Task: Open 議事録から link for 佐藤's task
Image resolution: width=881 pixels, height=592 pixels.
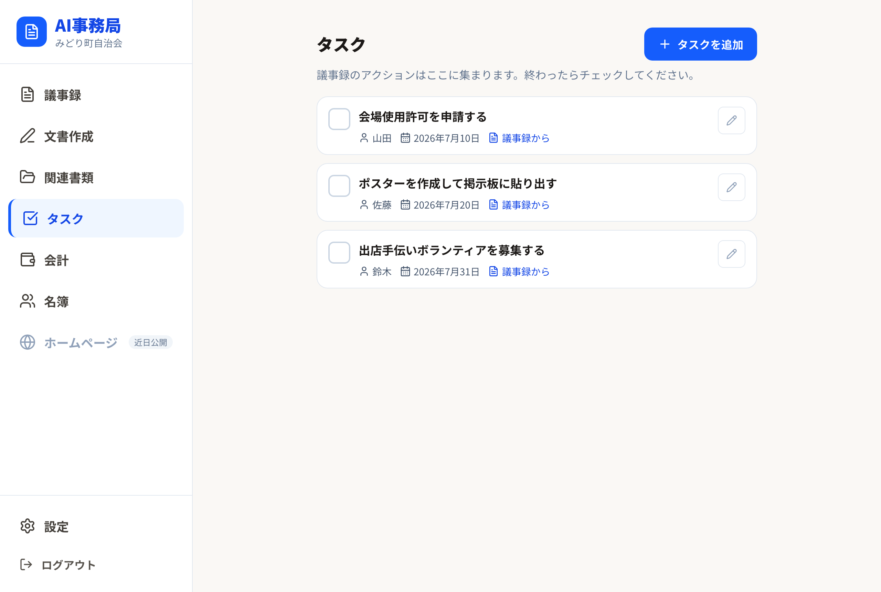Action: [519, 205]
